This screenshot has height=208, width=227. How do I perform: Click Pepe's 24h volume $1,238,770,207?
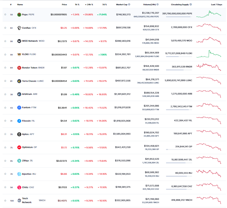(150, 13)
